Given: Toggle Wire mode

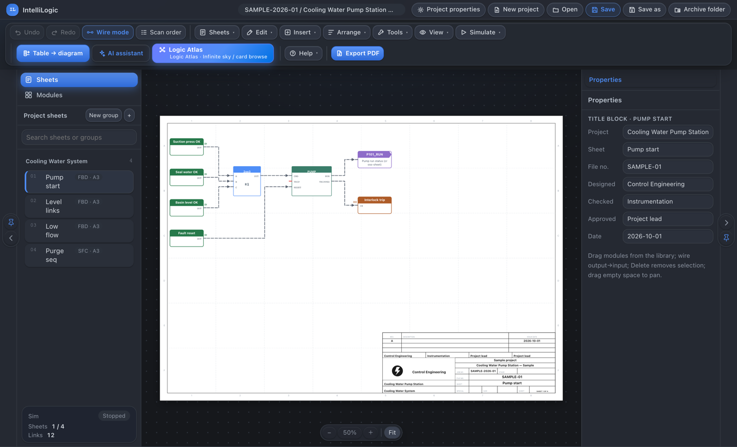Looking at the screenshot, I should pos(107,32).
